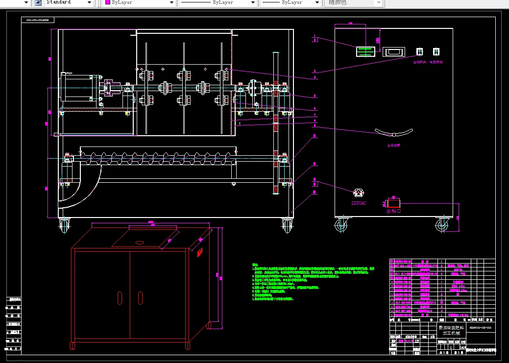Select the red warning label on isometric cabinet
Screen dimensions: 509x363
click(199, 252)
